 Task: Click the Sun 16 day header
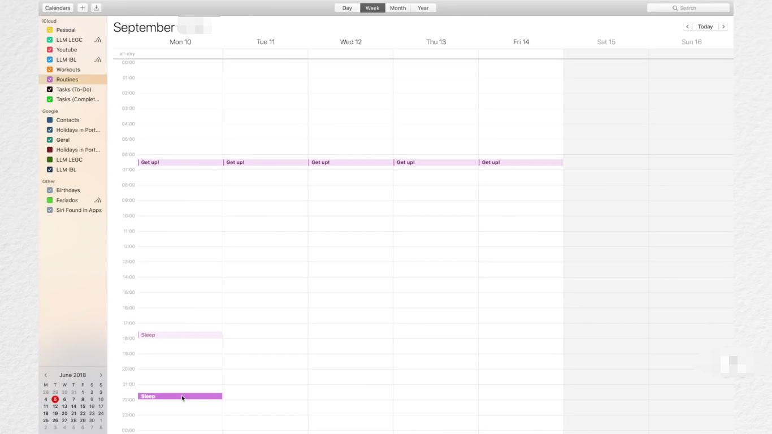692,42
